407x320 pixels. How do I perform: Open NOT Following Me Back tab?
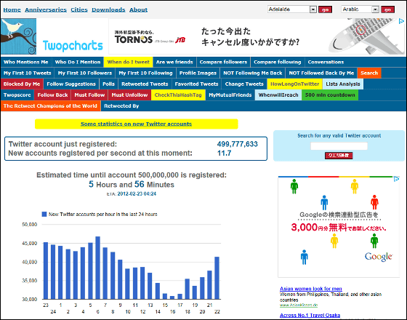(253, 73)
